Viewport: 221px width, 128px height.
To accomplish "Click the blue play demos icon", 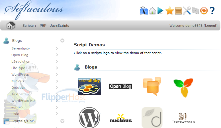I will pyautogui.click(x=160, y=11).
